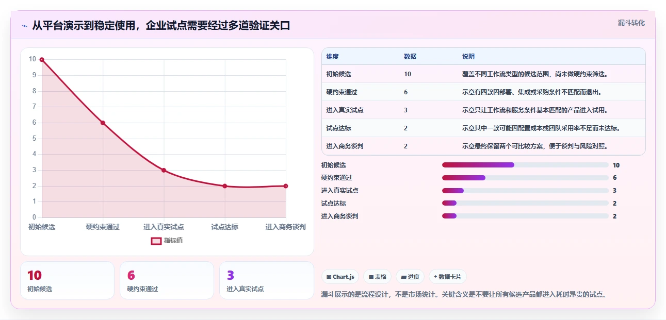Image resolution: width=666 pixels, height=320 pixels.
Task: Click the 进入真实试点 progress bar
Action: [x=525, y=191]
